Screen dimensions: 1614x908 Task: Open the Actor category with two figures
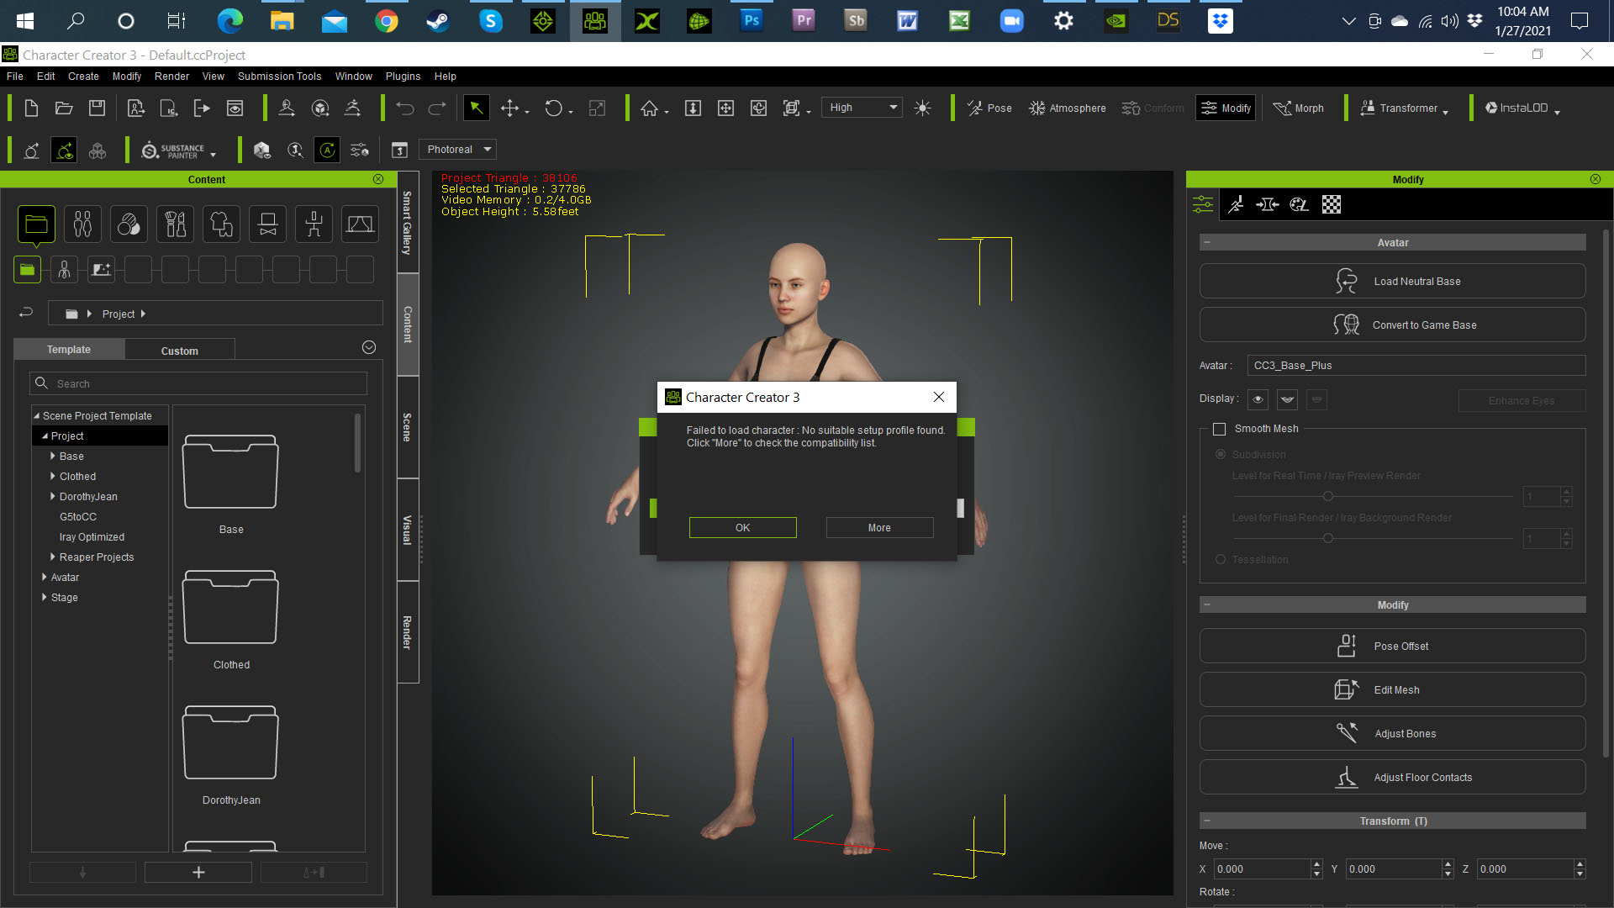point(82,224)
